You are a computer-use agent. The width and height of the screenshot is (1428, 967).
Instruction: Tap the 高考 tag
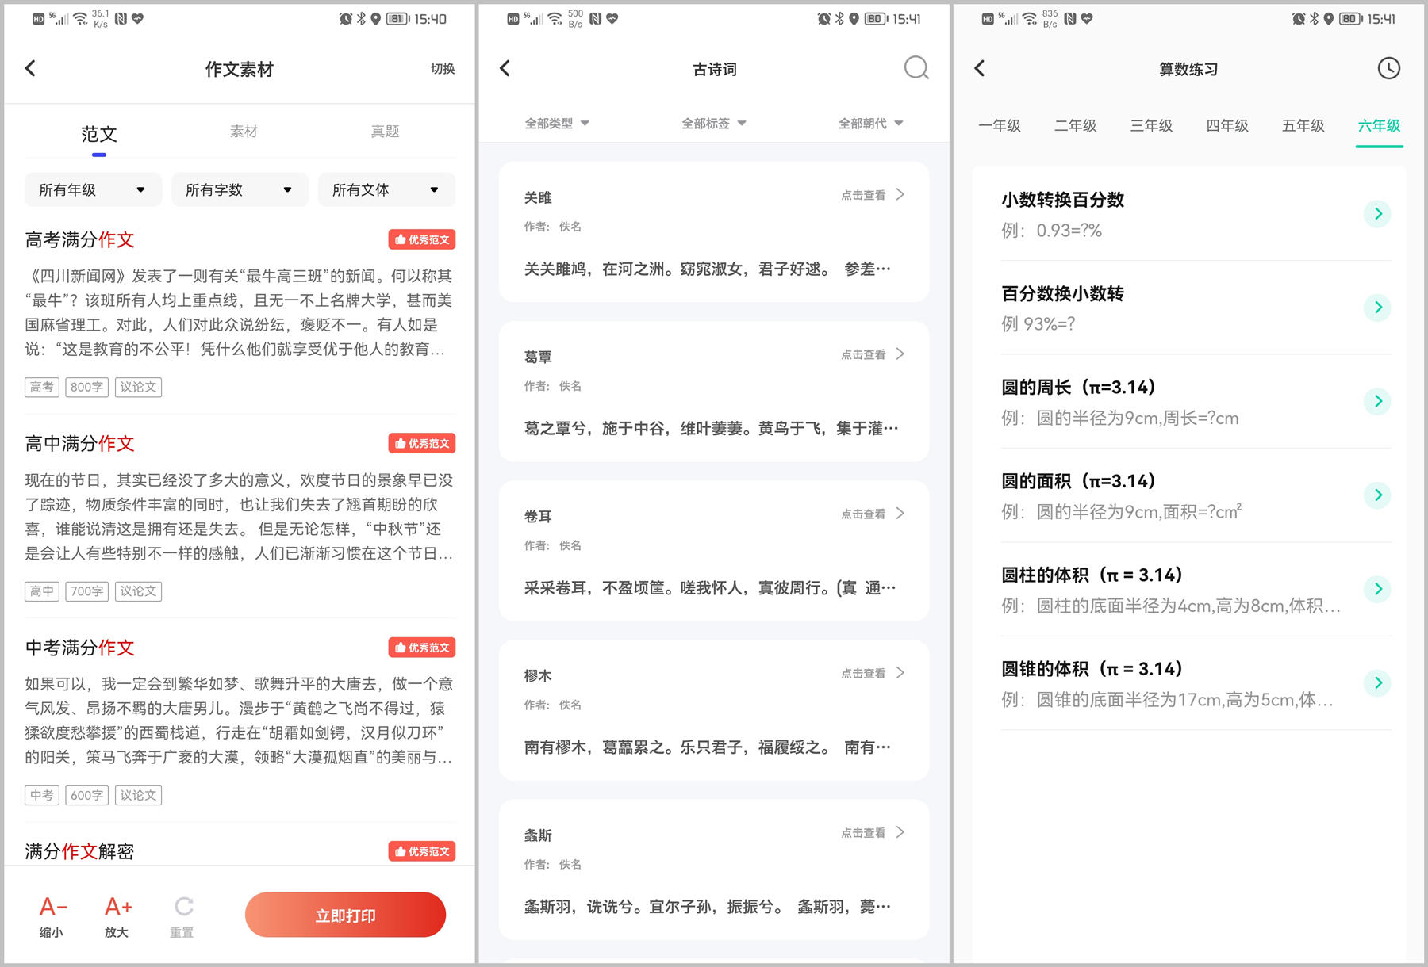[42, 387]
